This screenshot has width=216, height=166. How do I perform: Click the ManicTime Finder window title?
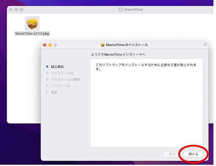(133, 10)
